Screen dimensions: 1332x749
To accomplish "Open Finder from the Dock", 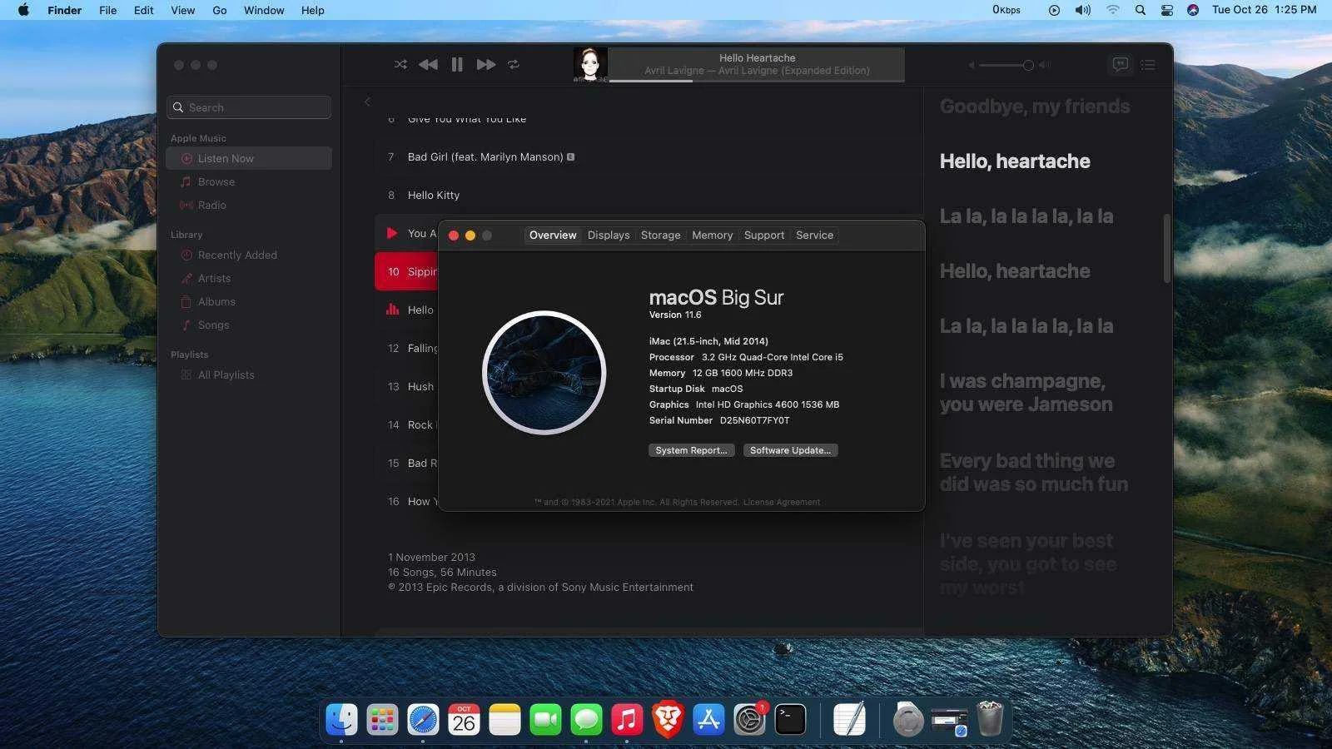I will pyautogui.click(x=341, y=720).
